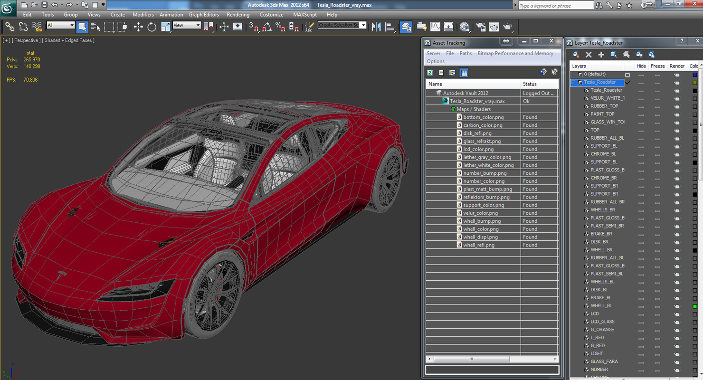Choose the Rectangular Selection Region tool
Image resolution: width=703 pixels, height=380 pixels.
[109, 27]
